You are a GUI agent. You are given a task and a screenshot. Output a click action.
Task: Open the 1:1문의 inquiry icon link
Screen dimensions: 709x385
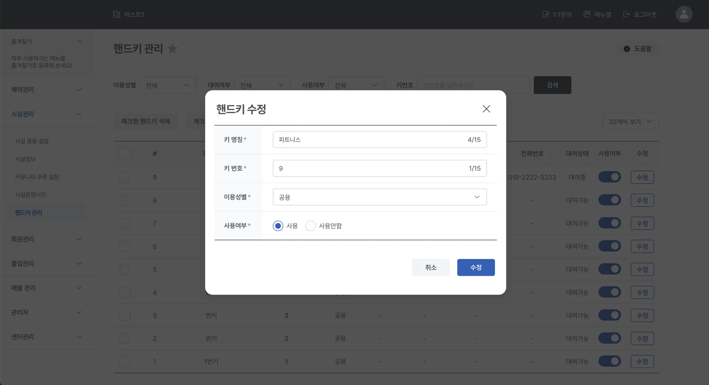tap(546, 14)
